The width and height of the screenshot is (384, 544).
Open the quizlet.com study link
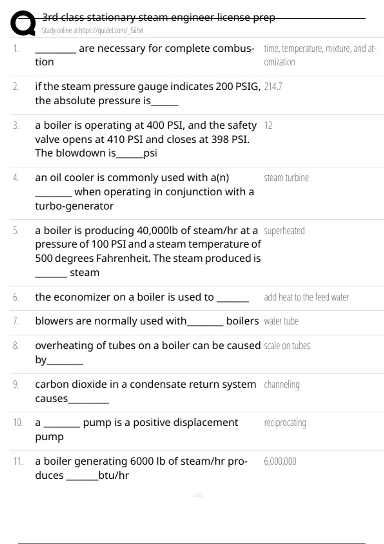(x=92, y=31)
